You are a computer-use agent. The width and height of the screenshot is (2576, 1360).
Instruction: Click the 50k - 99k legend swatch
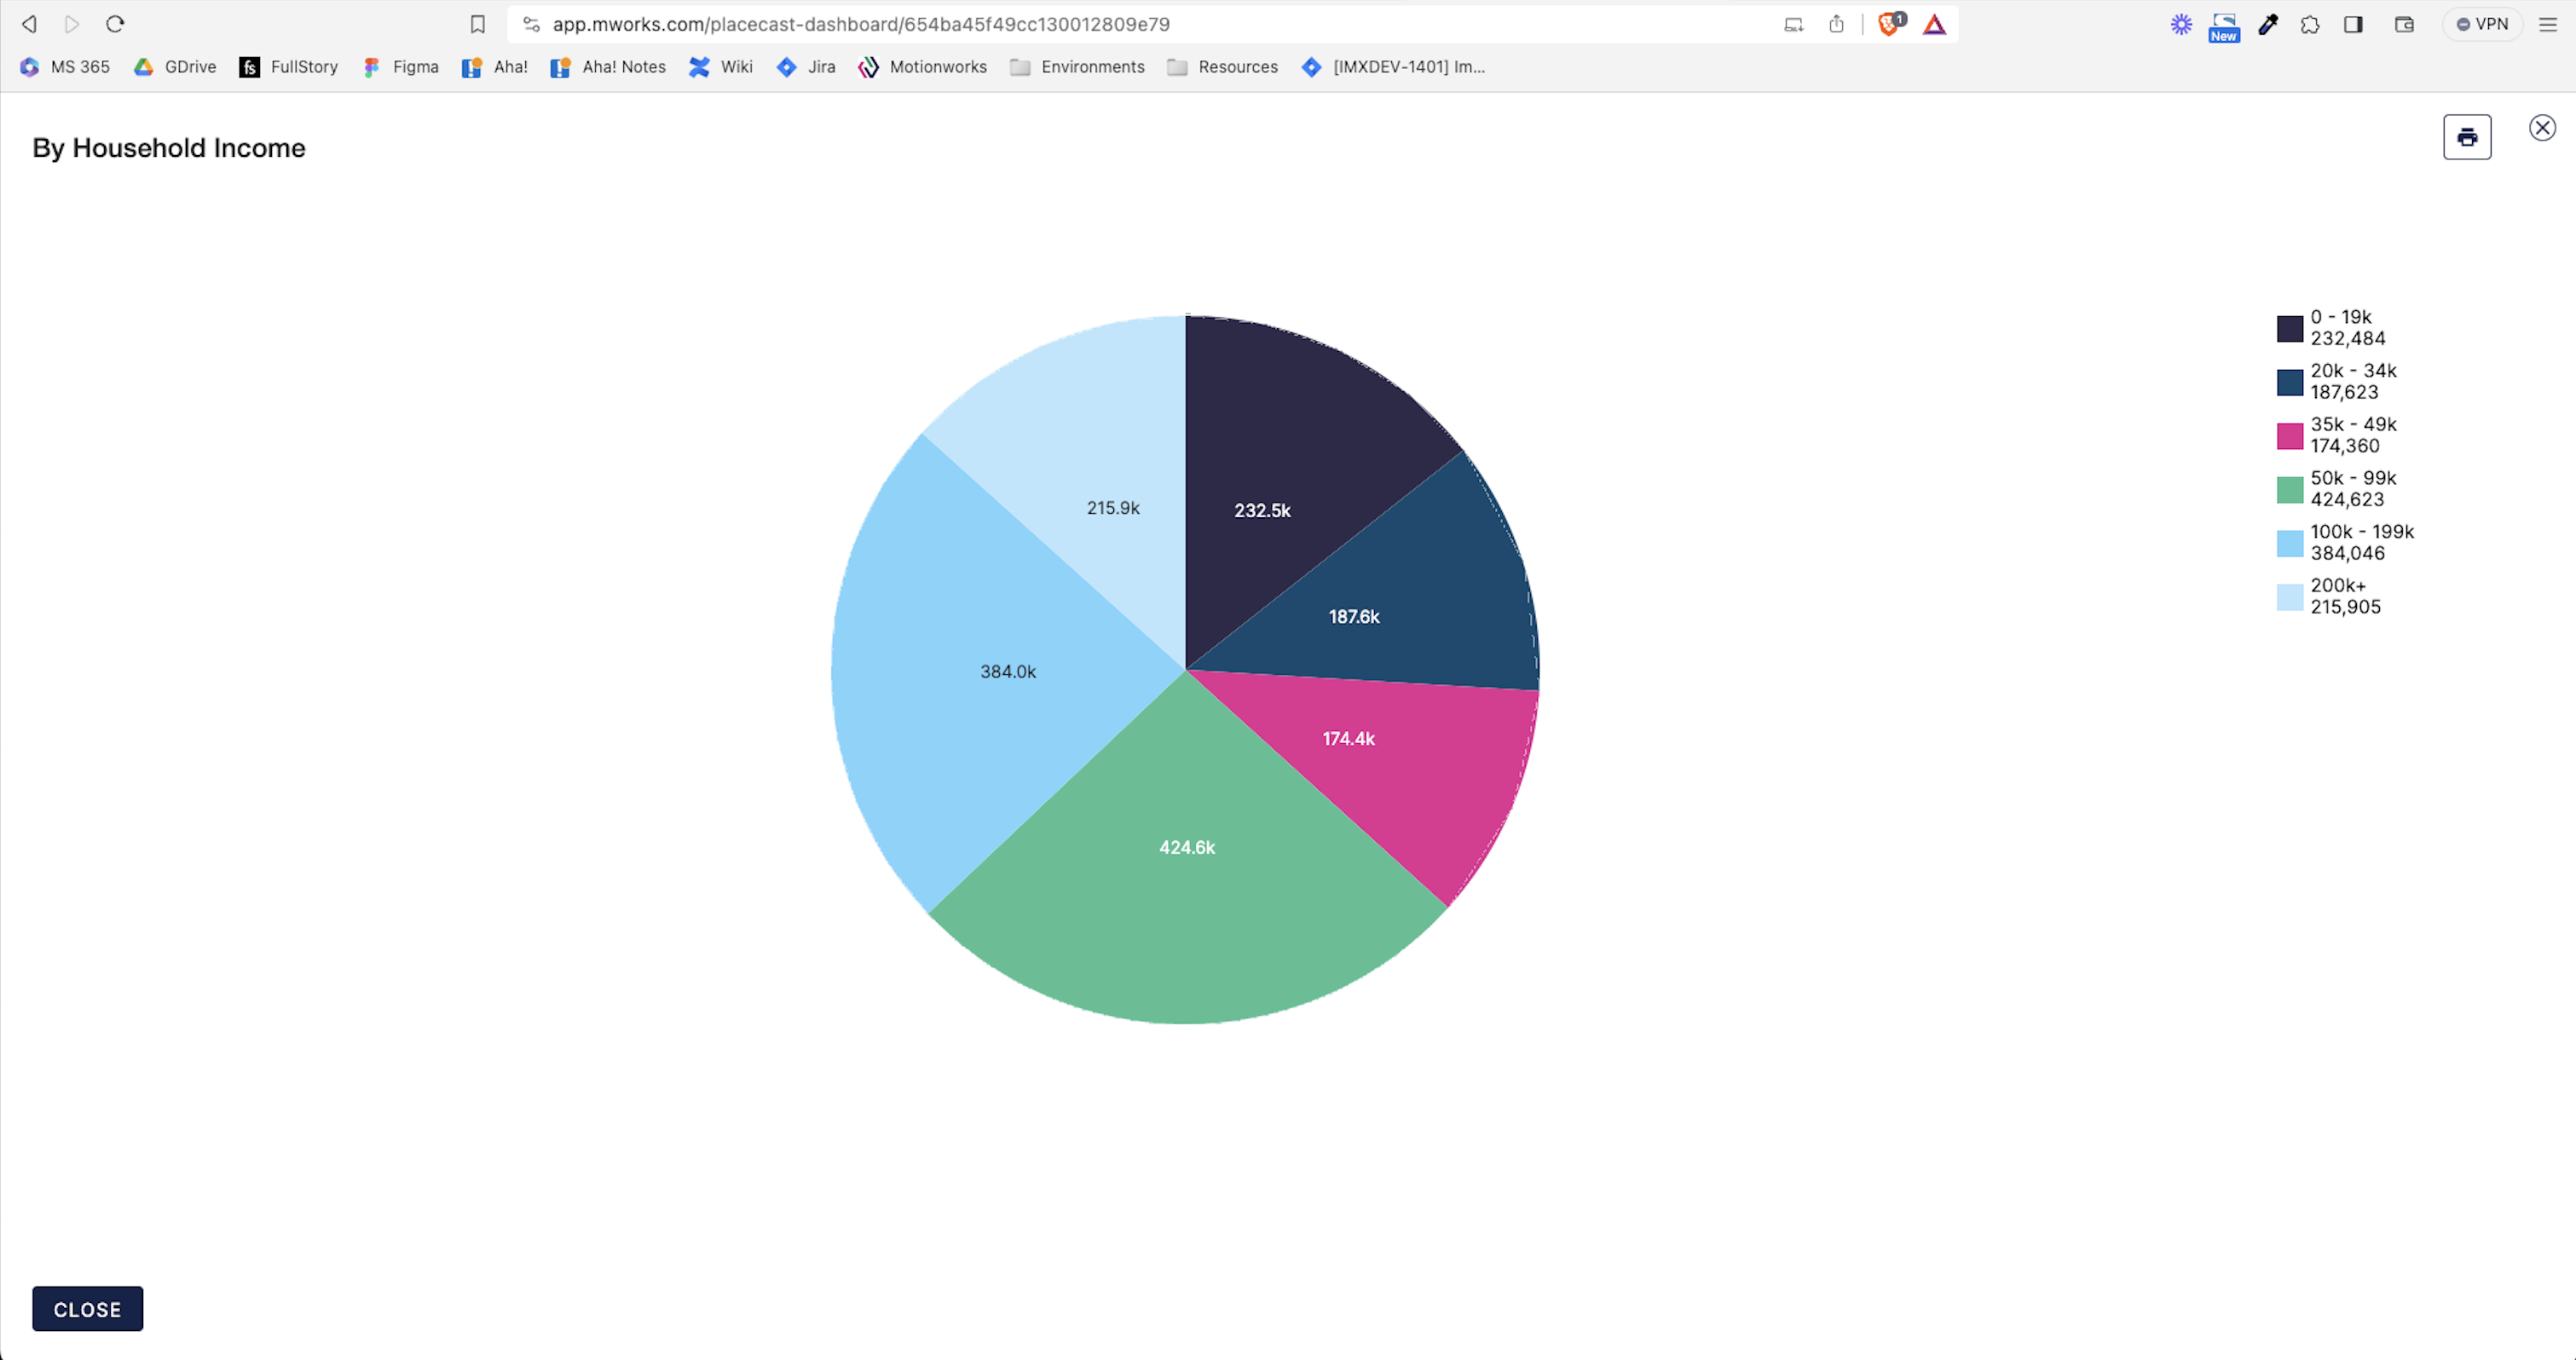click(x=2290, y=490)
